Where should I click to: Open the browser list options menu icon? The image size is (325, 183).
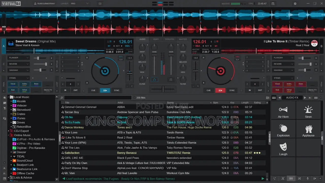tap(267, 98)
